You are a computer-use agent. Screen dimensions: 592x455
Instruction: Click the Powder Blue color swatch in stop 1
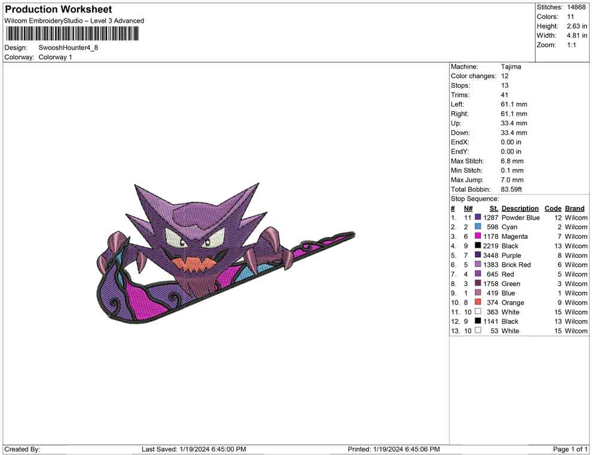478,217
